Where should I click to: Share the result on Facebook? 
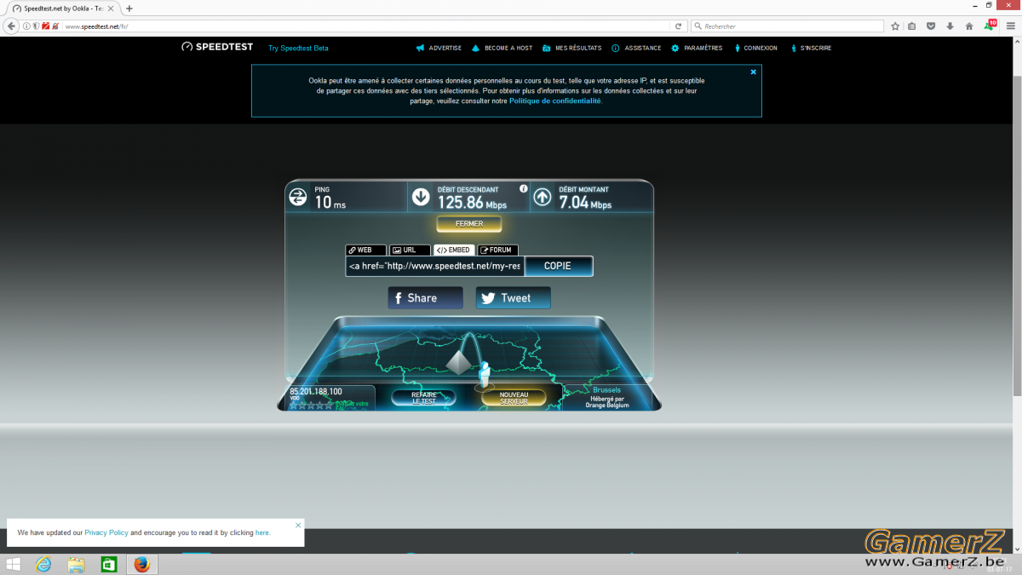pos(425,298)
